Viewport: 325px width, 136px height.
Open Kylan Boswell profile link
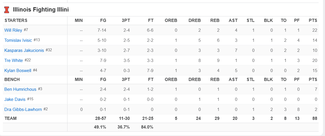(x=18, y=71)
